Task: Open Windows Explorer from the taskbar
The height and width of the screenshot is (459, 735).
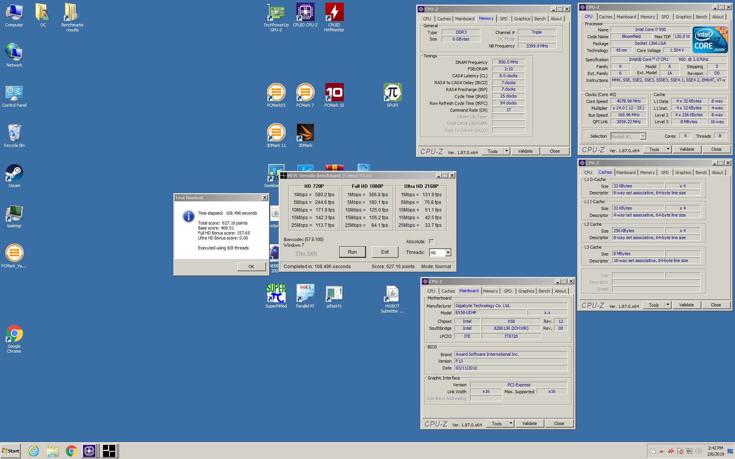Action: coord(52,451)
